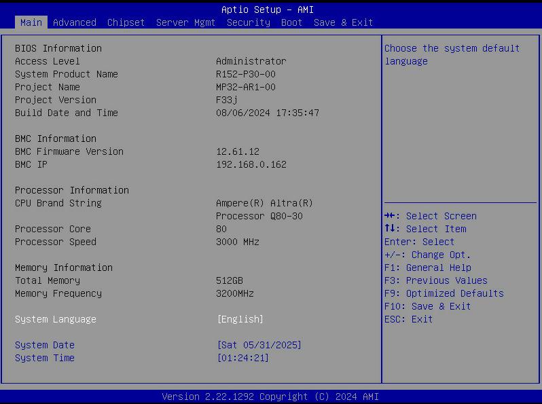Select the System Time label
The image size is (542, 404).
(45, 358)
